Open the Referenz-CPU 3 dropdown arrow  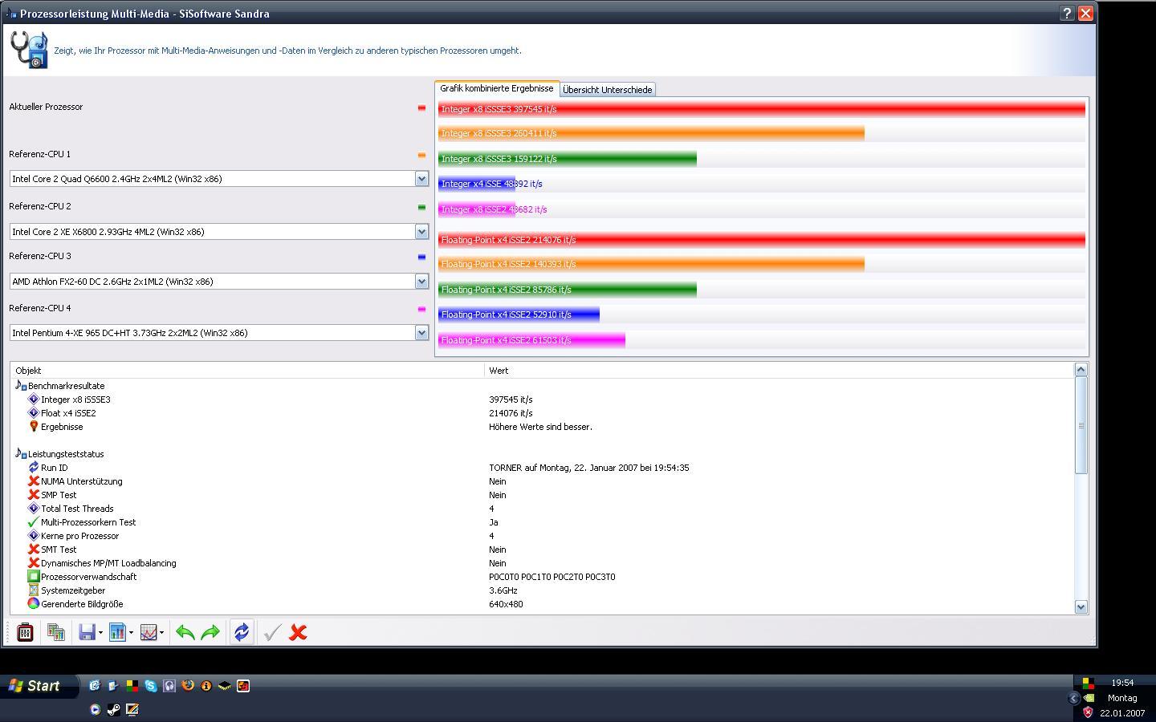(421, 282)
